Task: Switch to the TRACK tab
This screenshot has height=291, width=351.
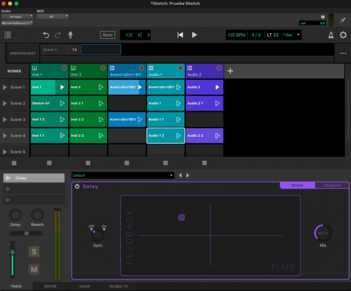Action: coord(16,286)
